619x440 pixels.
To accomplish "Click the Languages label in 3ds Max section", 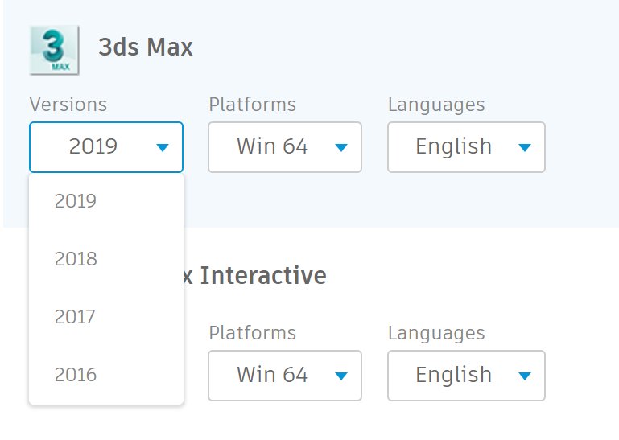I will pos(436,105).
